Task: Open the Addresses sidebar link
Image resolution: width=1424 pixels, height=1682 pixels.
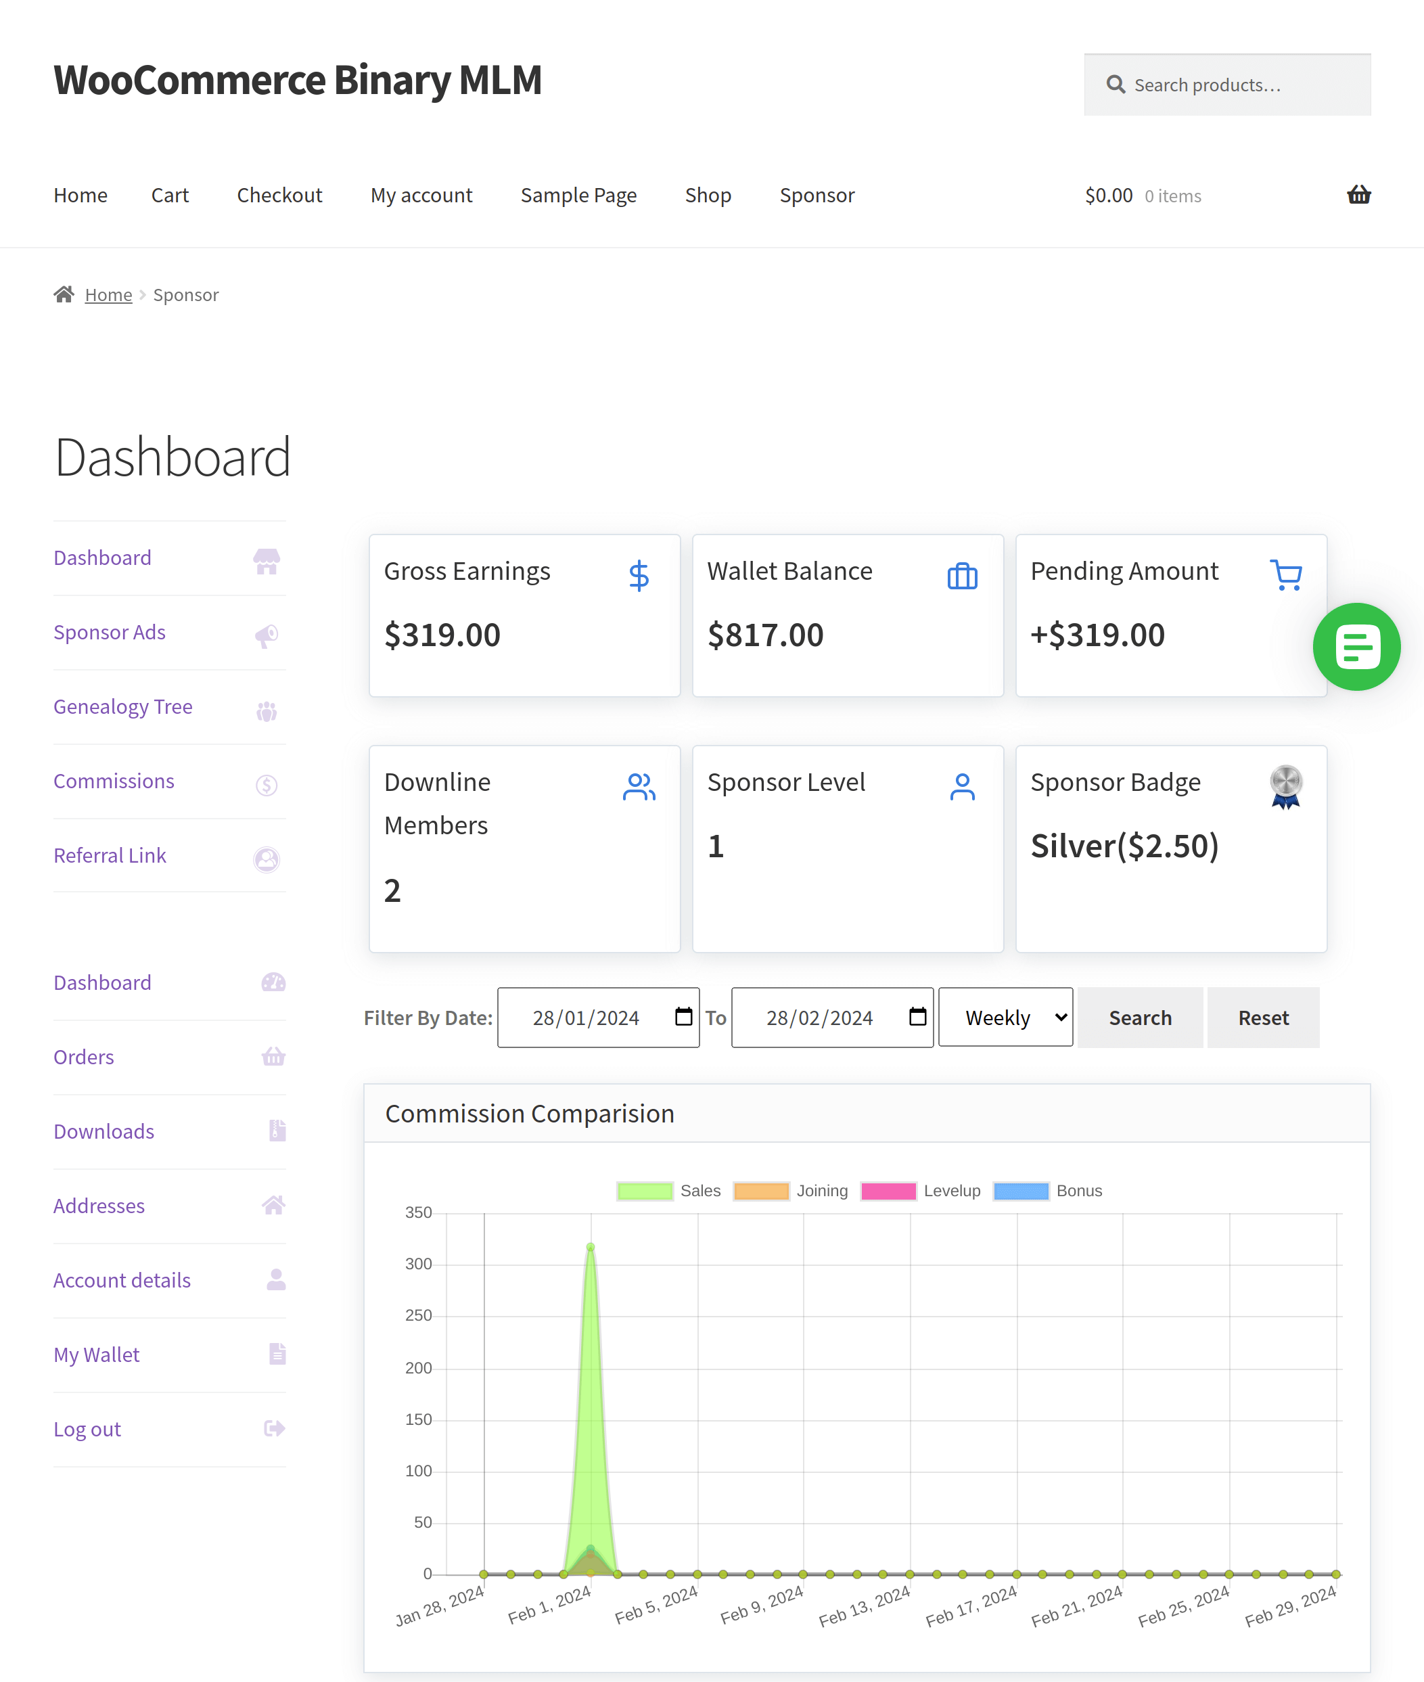Action: click(x=99, y=1206)
